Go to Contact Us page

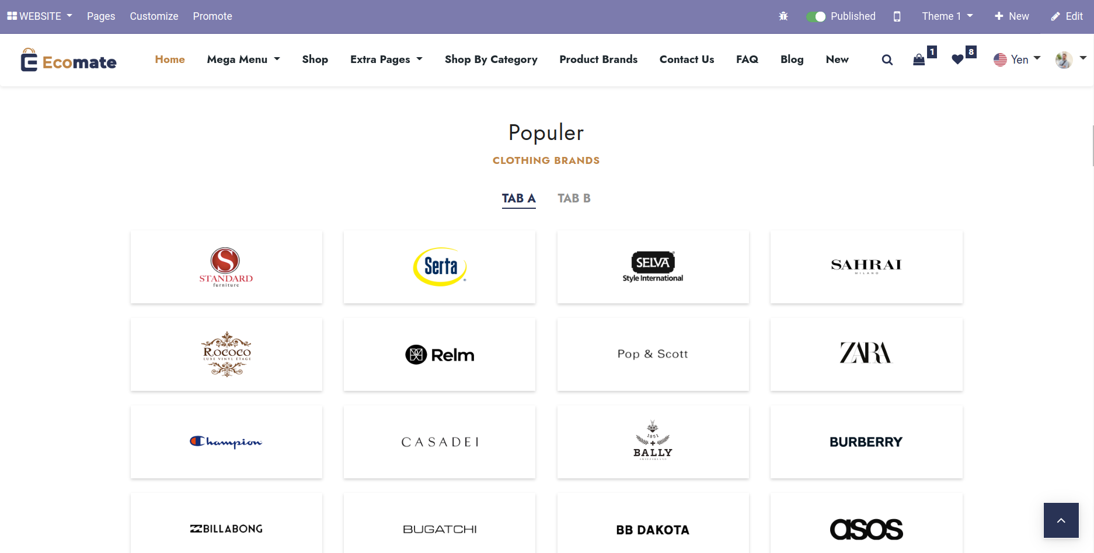[687, 60]
